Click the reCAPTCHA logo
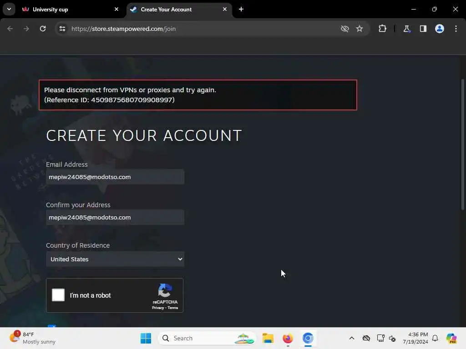Image resolution: width=466 pixels, height=349 pixels. tap(165, 290)
